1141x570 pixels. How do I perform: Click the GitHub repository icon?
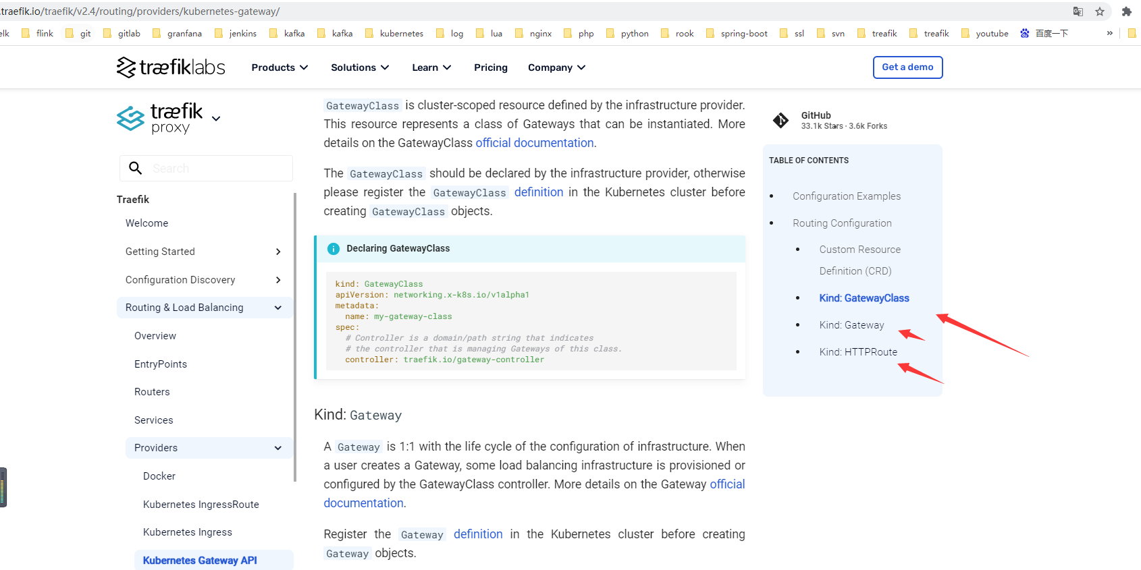780,121
